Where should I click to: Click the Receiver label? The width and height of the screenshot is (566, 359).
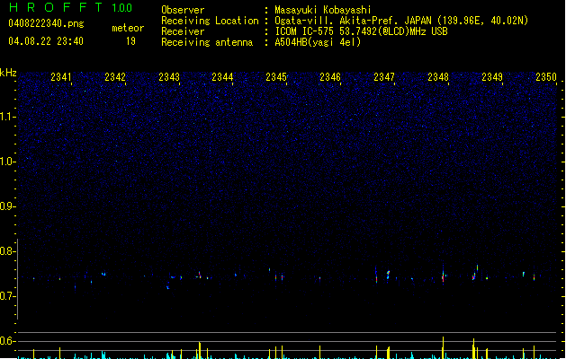coord(183,31)
